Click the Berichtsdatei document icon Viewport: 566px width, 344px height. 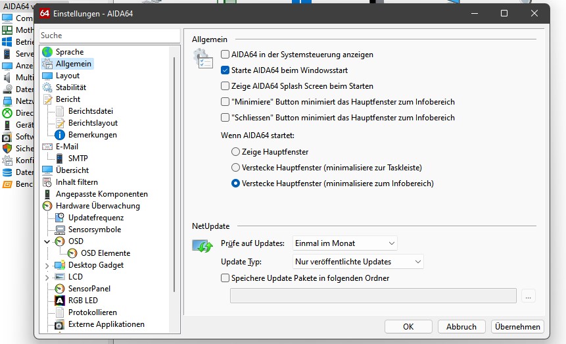[x=60, y=111]
